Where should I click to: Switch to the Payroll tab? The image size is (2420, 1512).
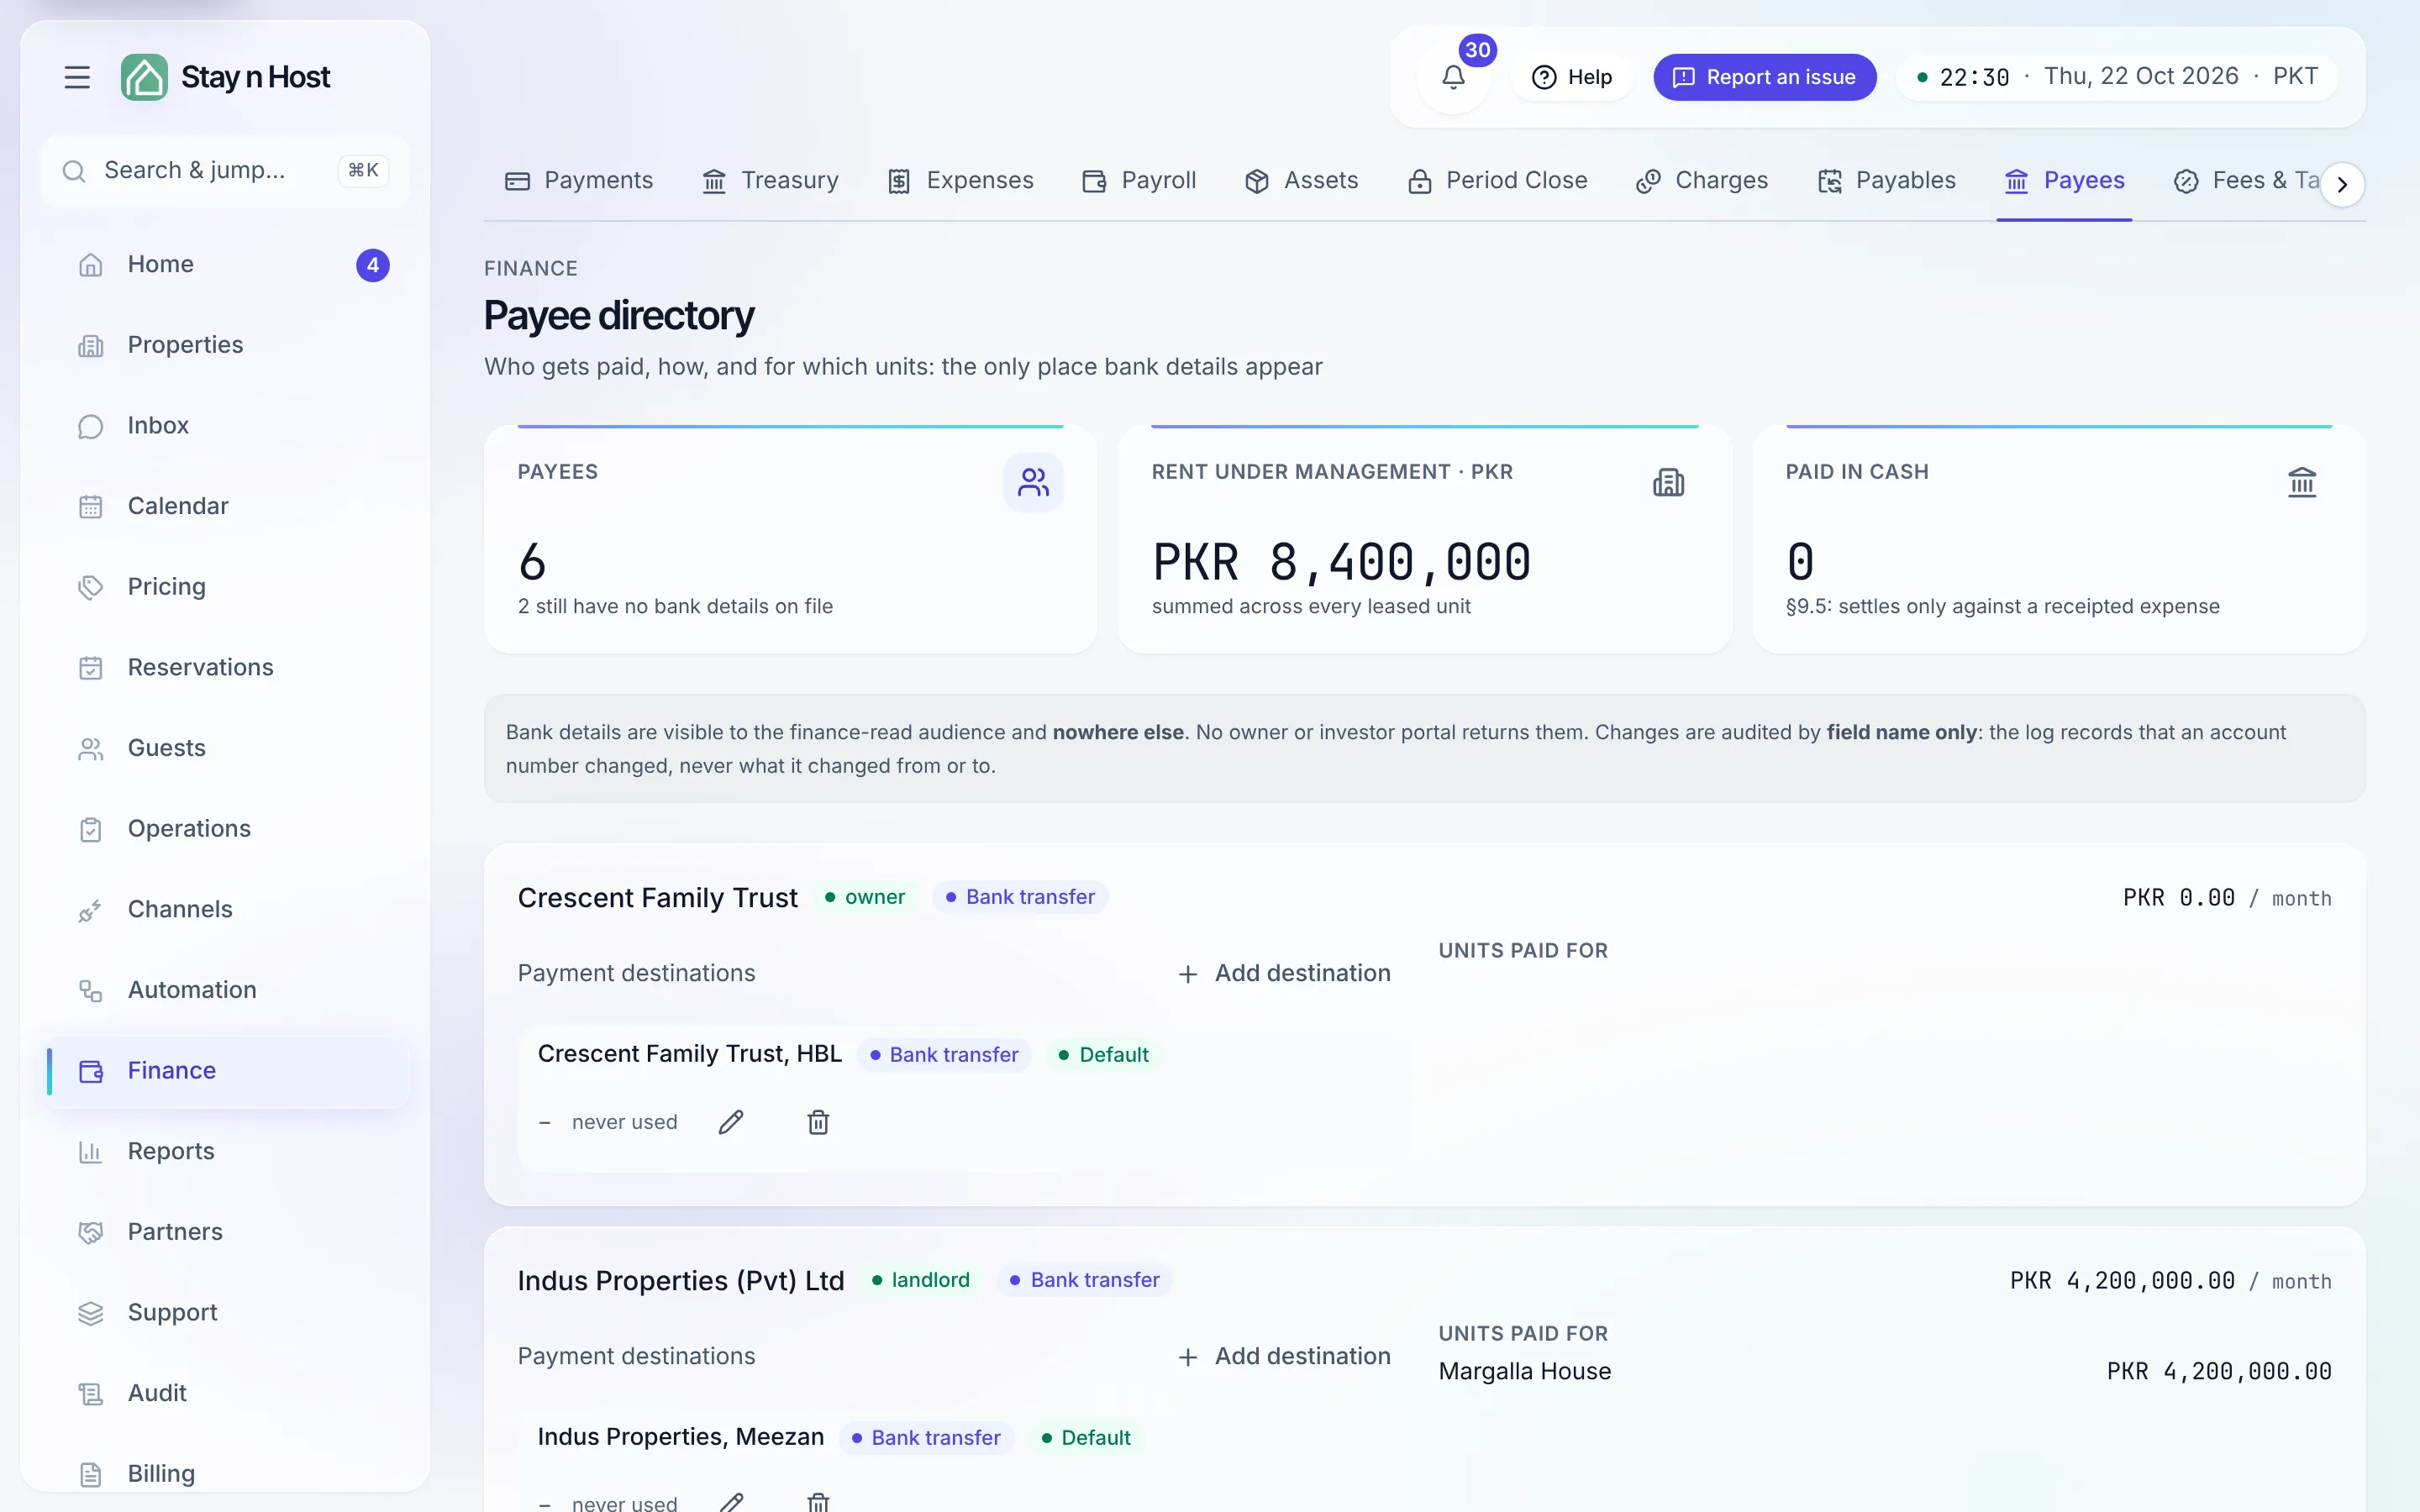[x=1139, y=181]
